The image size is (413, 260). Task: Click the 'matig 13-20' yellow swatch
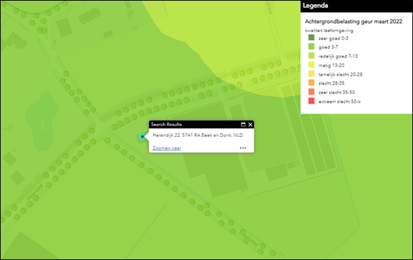312,65
